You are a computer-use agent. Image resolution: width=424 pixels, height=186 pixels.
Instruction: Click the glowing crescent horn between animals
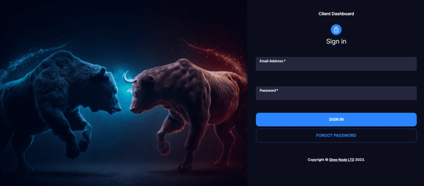(128, 78)
